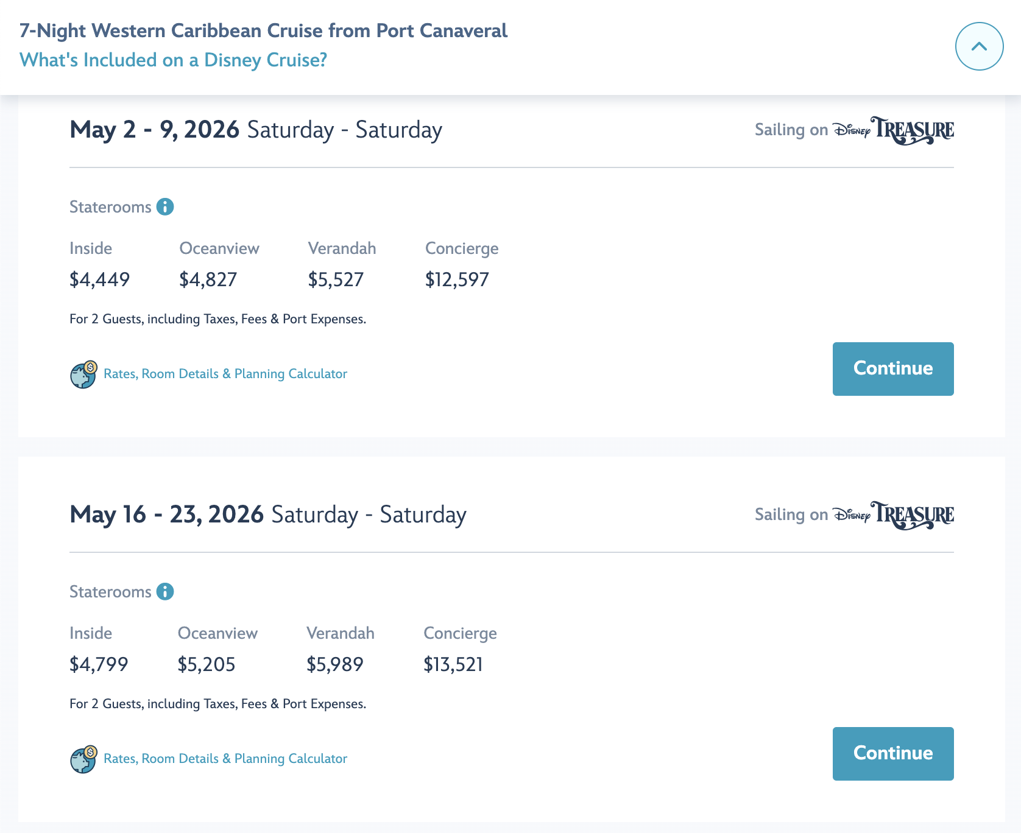Viewport: 1021px width, 833px height.
Task: Pick the $13,521 Concierge stateroom price
Action: coord(453,664)
